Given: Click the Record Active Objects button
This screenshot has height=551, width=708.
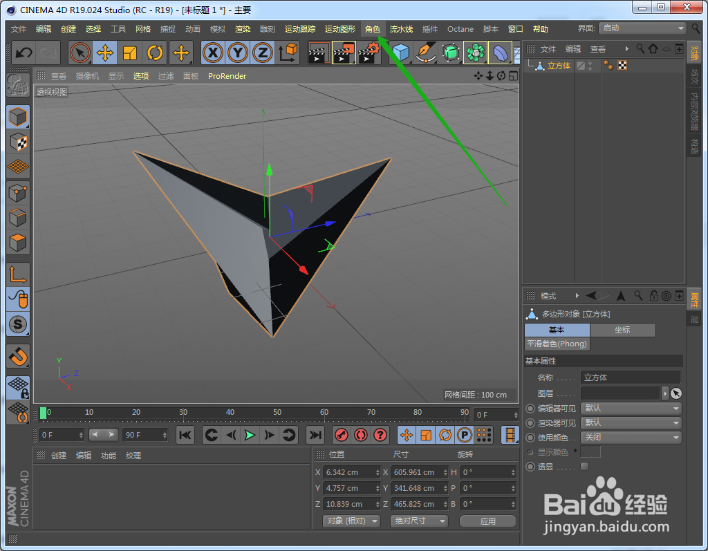Looking at the screenshot, I should [x=341, y=435].
